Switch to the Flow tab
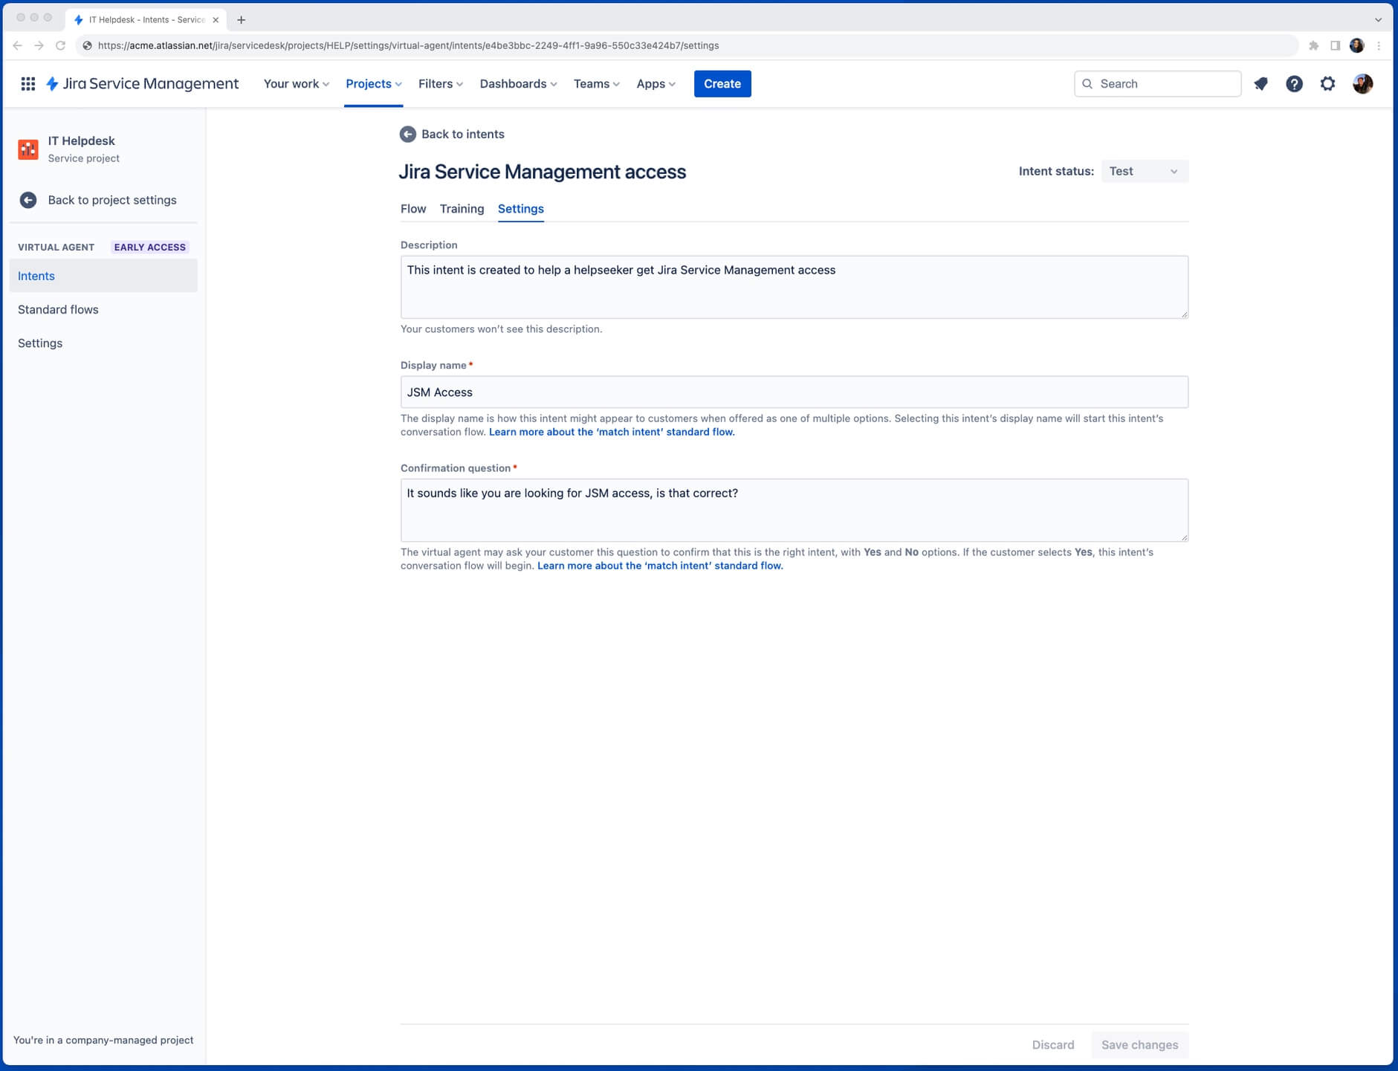This screenshot has height=1071, width=1398. [x=413, y=209]
